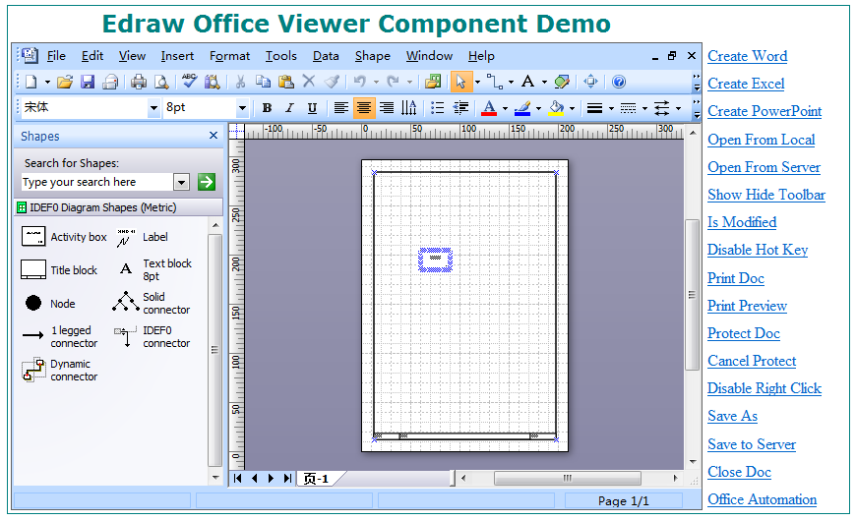
Task: Close the Shapes panel
Action: (214, 136)
